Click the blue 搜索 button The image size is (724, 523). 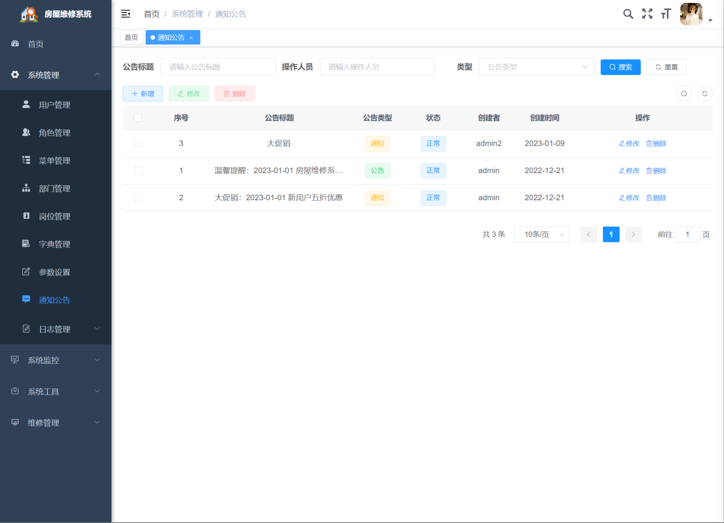click(x=620, y=67)
